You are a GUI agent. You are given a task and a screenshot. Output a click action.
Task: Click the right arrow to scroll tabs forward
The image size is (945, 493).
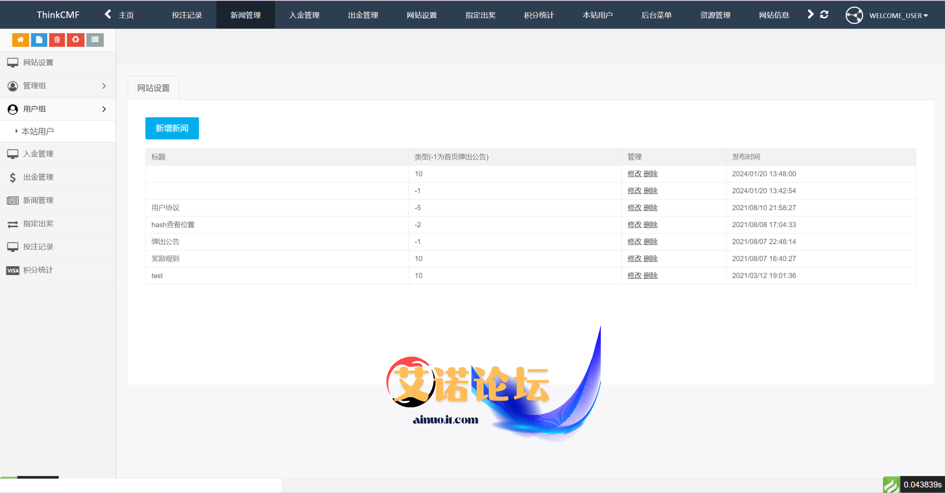[811, 14]
